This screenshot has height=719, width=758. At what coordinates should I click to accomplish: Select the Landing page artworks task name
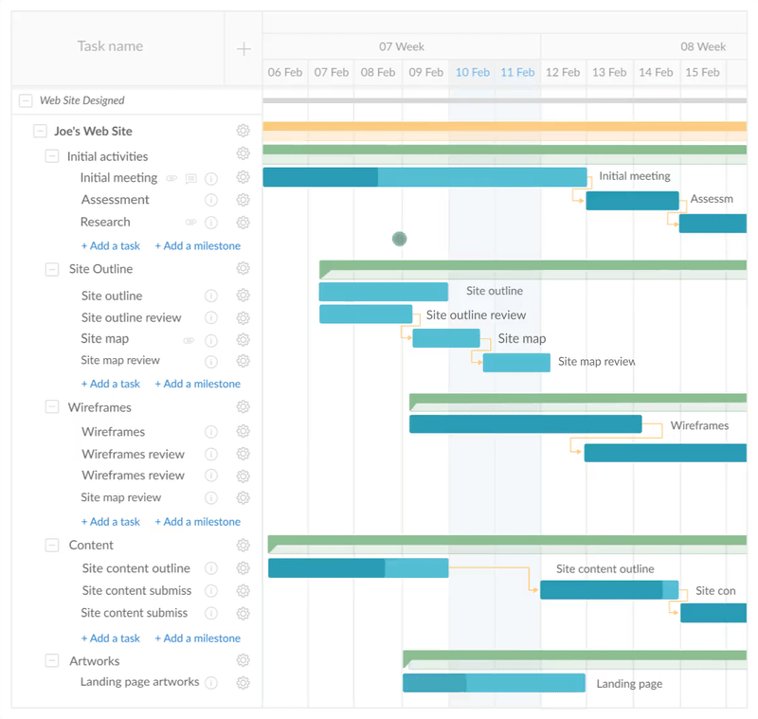(x=139, y=682)
